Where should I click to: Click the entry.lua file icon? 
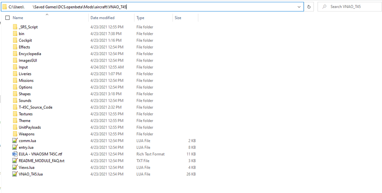[x=15, y=148]
